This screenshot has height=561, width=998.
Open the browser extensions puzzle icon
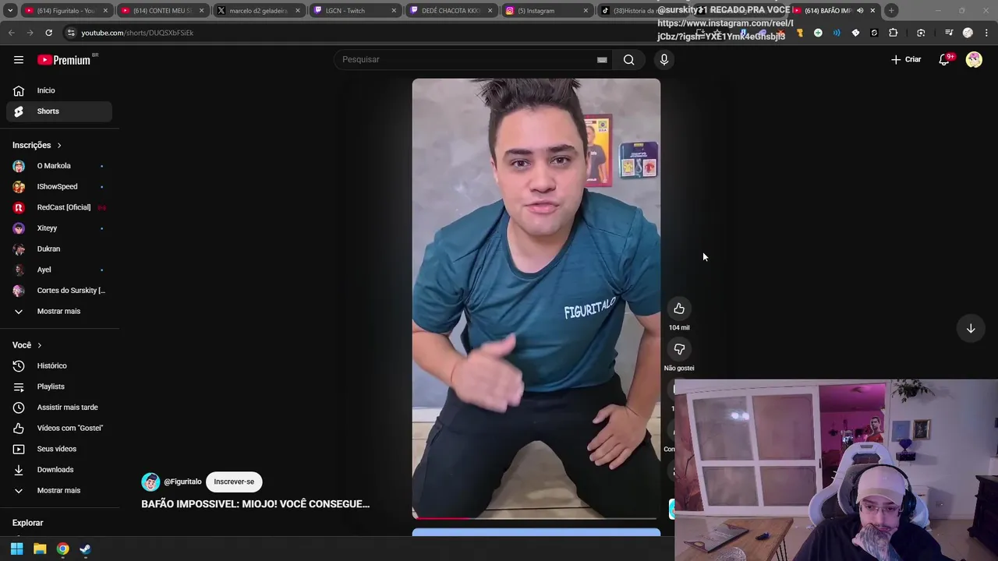(x=893, y=33)
